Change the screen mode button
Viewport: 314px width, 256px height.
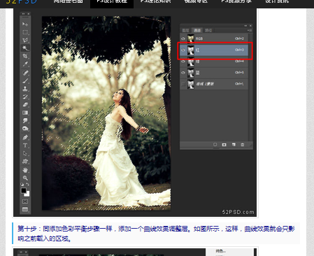(25, 209)
